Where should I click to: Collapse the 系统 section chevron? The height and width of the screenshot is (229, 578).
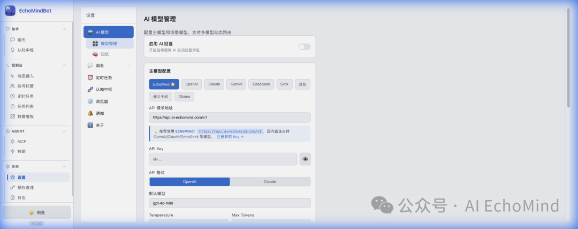[x=65, y=167]
